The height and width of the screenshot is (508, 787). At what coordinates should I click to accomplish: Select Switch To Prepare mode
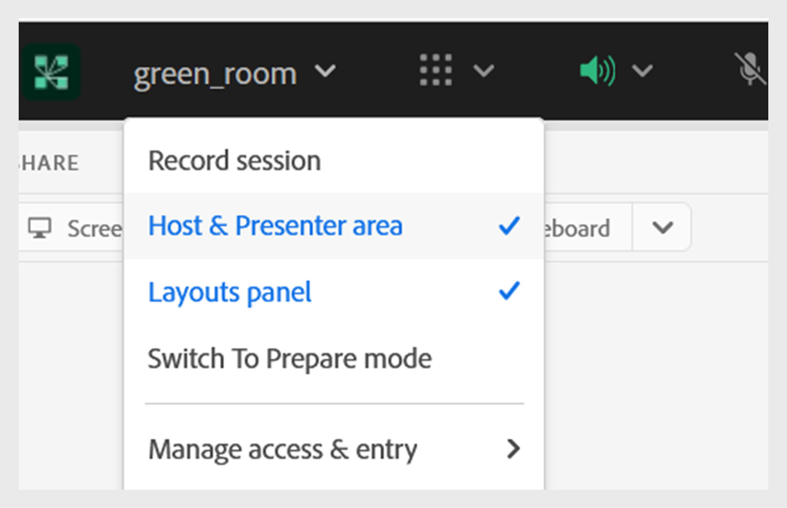pos(290,359)
